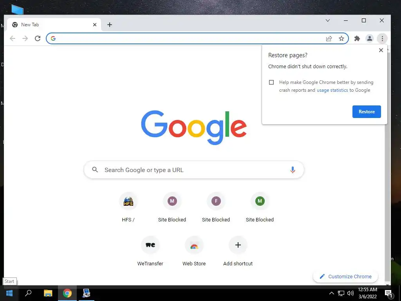Open the volume tray icon
401x301 pixels.
point(350,293)
